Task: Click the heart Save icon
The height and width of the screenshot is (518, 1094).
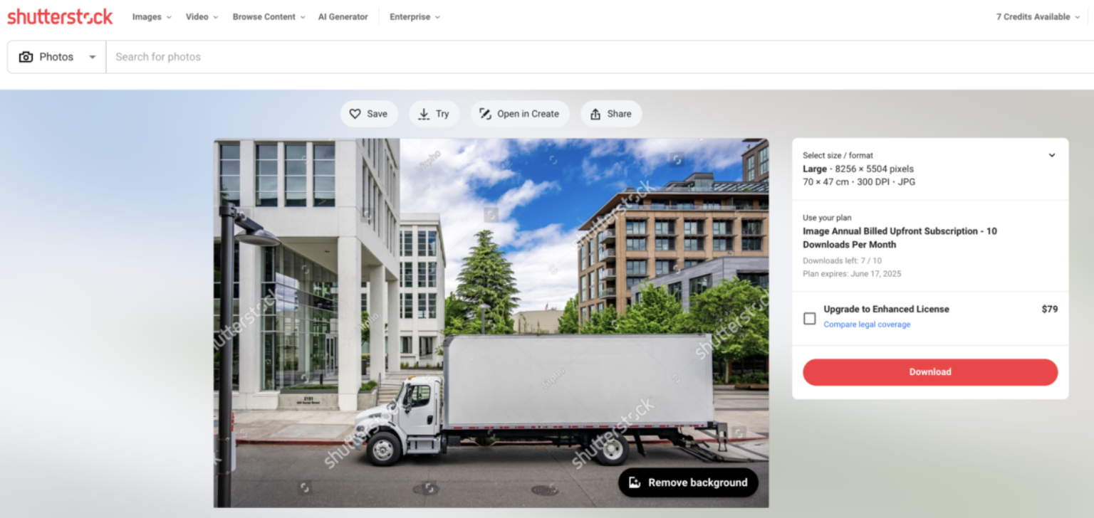Action: pos(355,114)
